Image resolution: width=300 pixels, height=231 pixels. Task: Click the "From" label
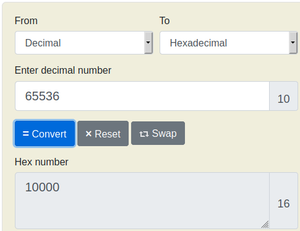26,20
